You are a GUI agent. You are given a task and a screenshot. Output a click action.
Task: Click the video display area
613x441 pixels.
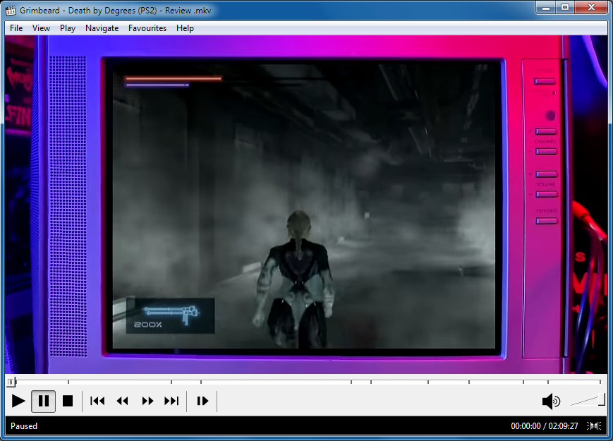point(306,205)
